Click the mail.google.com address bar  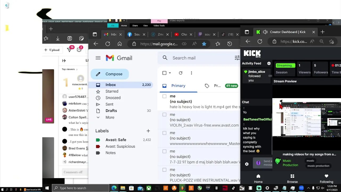point(159,44)
